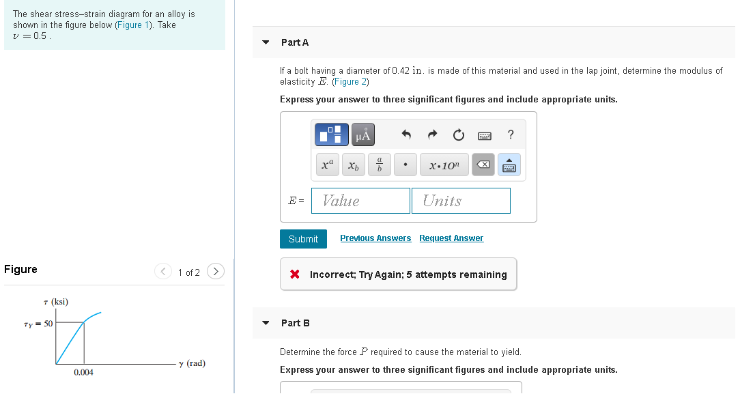Open the Greek symbols palette
Viewport: 740px width, 396px height.
(x=363, y=135)
